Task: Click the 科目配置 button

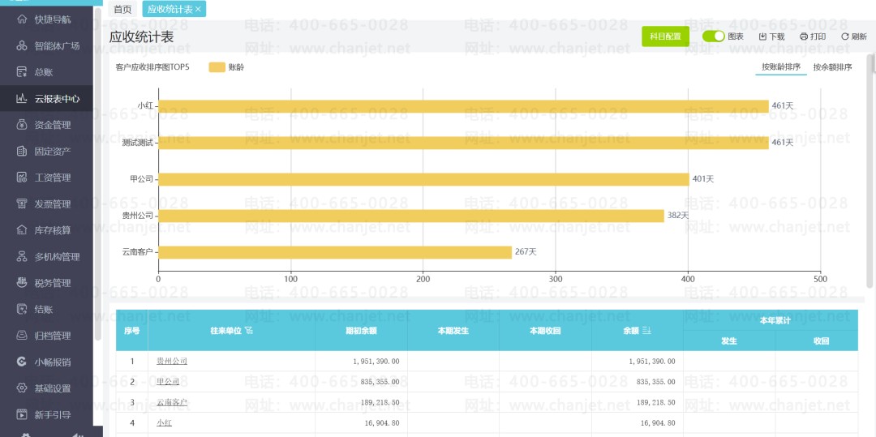Action: (x=665, y=36)
